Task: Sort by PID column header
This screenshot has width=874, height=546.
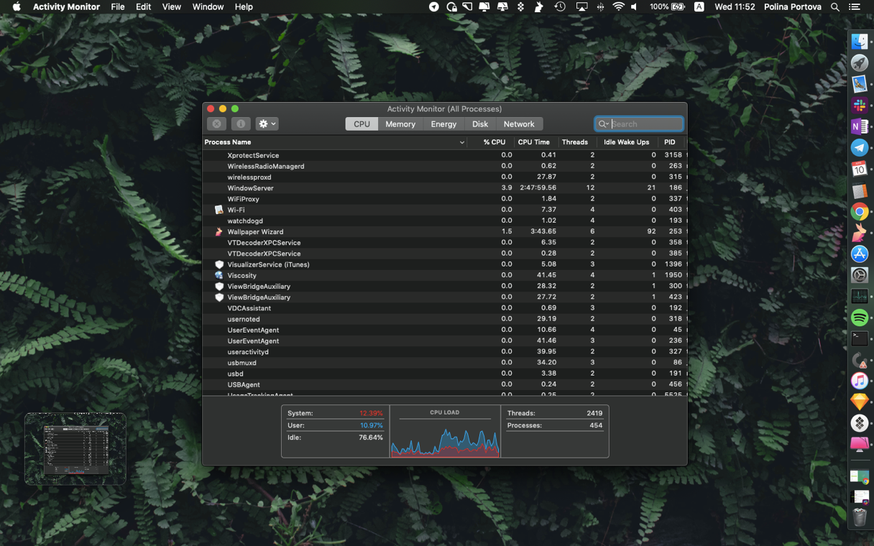Action: click(x=669, y=142)
